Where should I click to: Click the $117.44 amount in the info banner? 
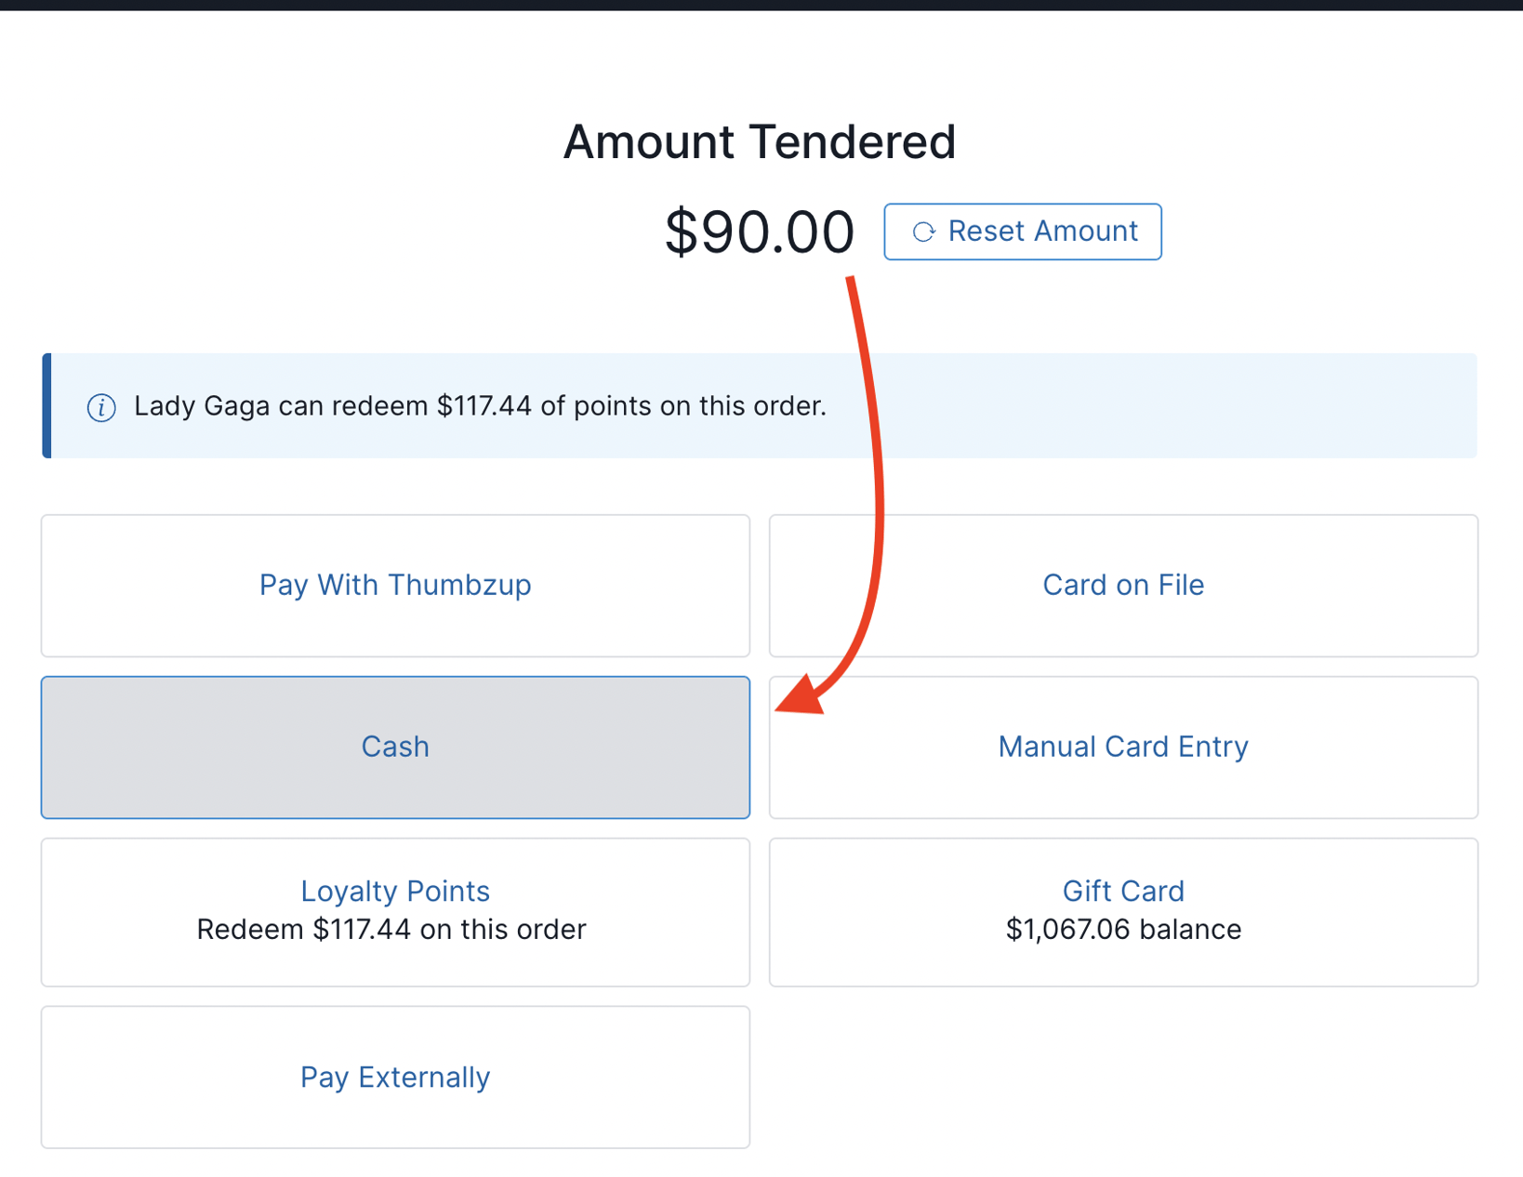pyautogui.click(x=484, y=406)
